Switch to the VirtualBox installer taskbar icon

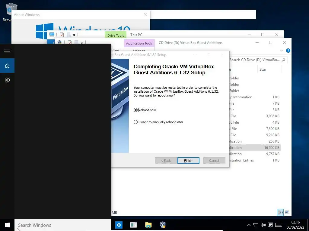[163, 225]
